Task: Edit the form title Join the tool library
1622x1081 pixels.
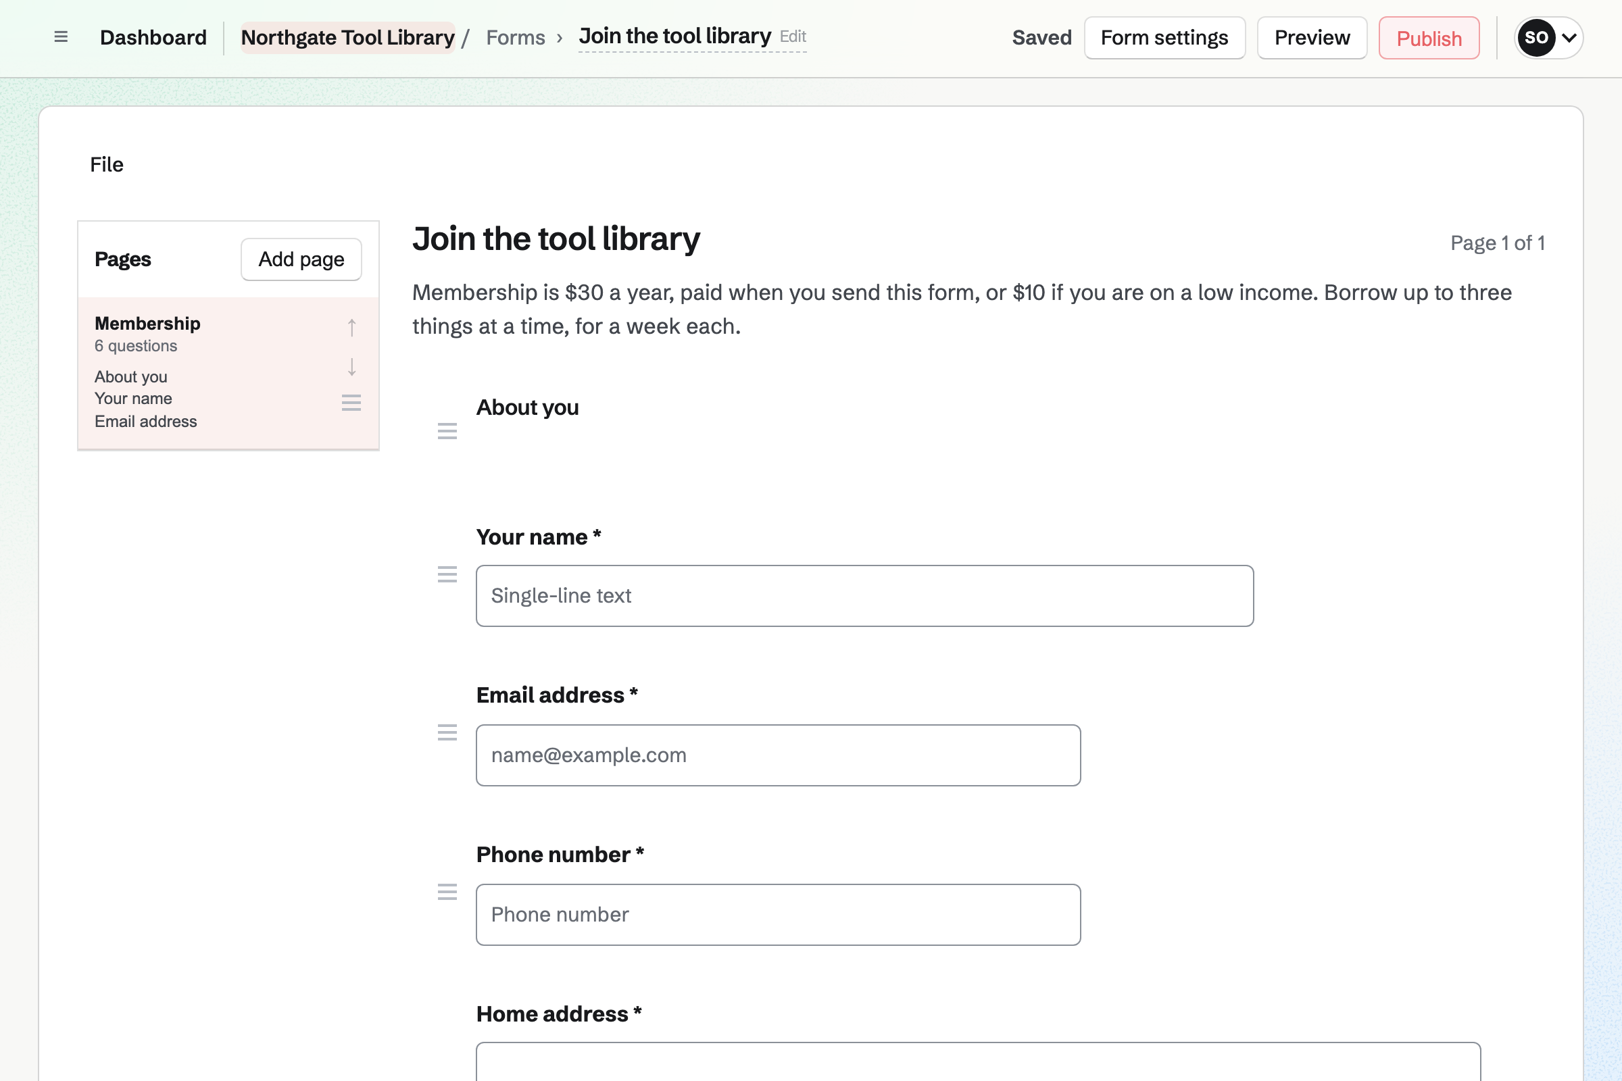Action: pos(674,36)
